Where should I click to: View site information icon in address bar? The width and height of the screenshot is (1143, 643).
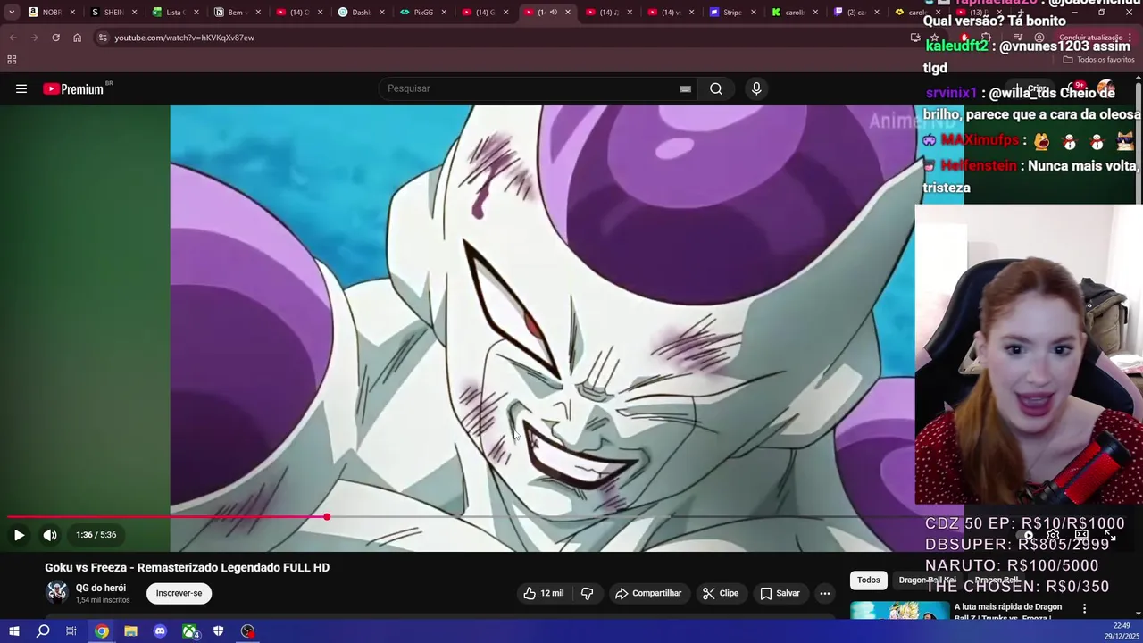pyautogui.click(x=103, y=38)
